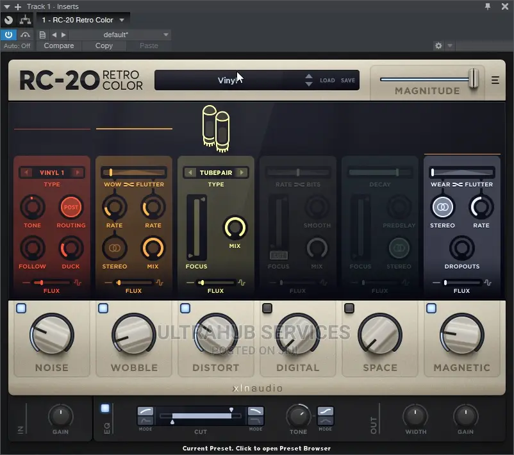Click the Compare button
The image size is (514, 455).
point(59,45)
